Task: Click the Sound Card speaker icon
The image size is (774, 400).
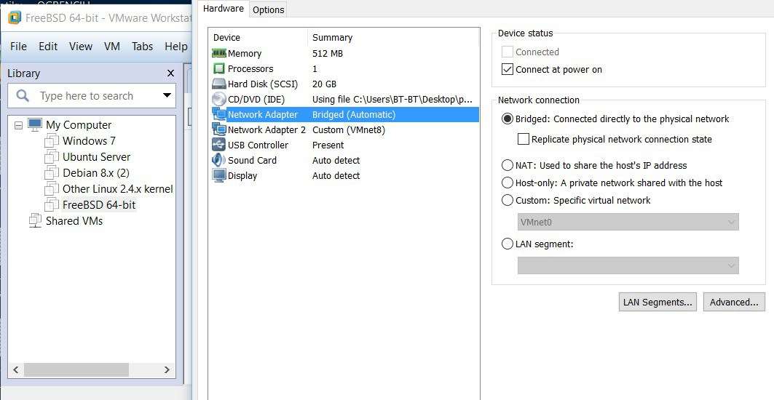Action: point(218,160)
